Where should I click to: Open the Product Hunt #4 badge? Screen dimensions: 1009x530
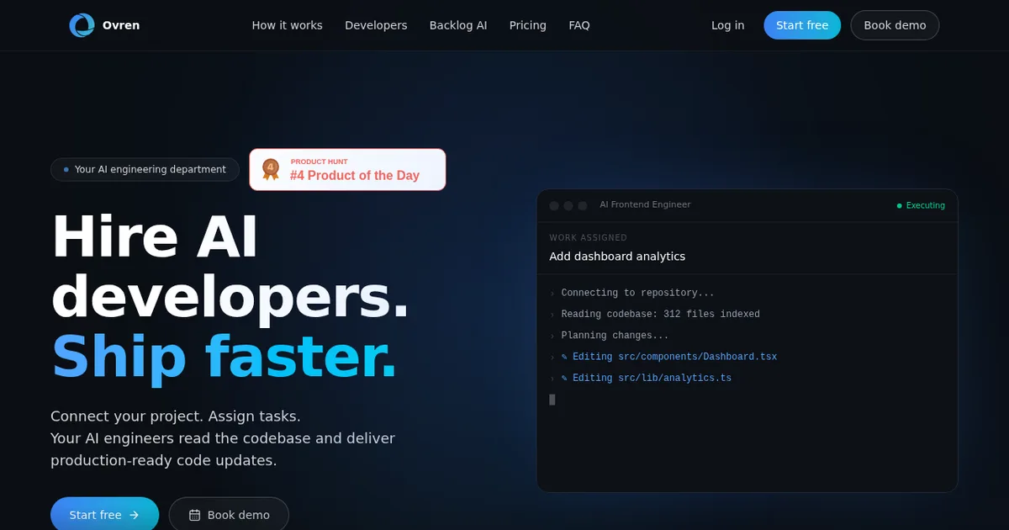point(347,169)
